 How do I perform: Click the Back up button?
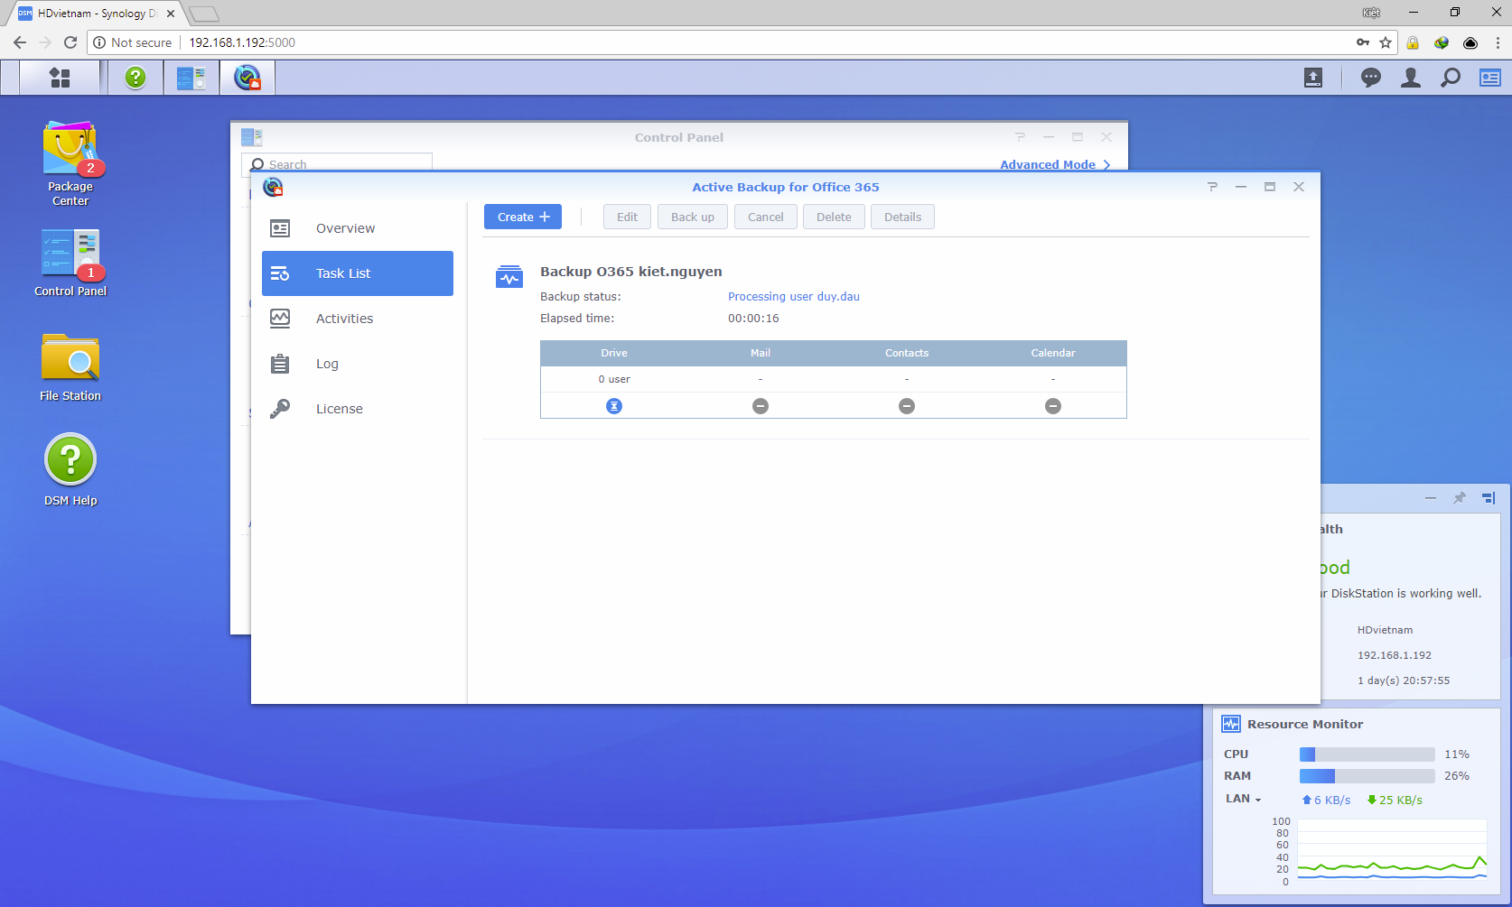pyautogui.click(x=693, y=217)
